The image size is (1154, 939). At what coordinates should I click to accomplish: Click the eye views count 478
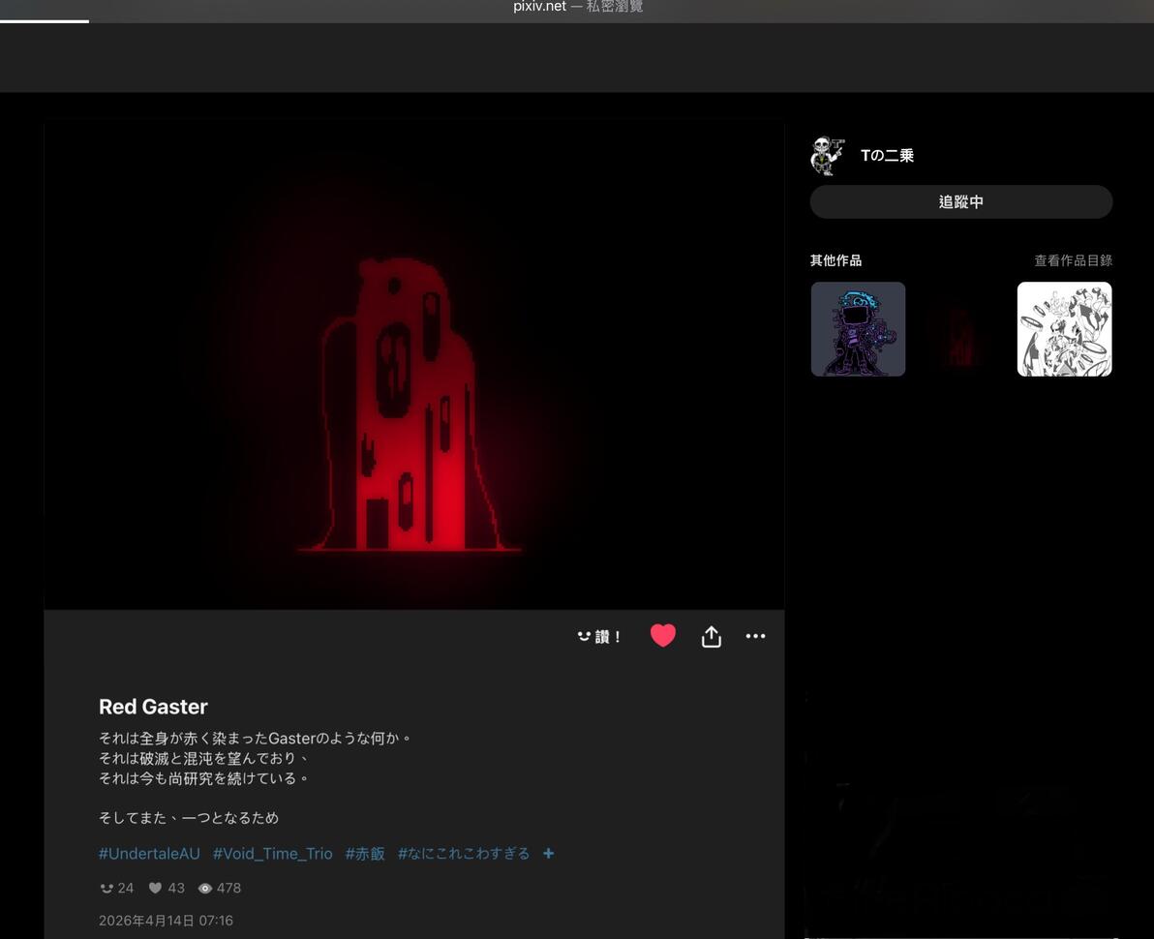coord(220,889)
